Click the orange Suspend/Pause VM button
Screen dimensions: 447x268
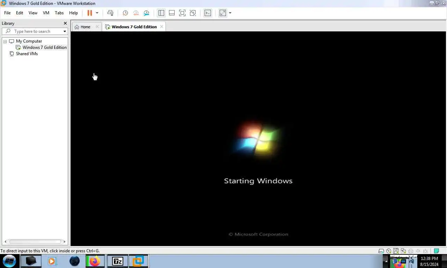90,13
